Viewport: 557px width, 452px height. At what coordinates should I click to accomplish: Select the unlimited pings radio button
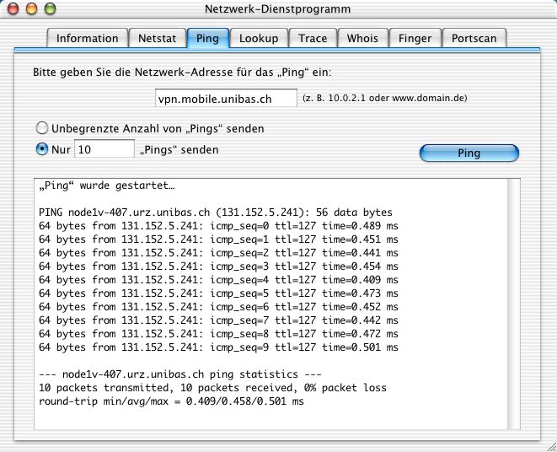pyautogui.click(x=41, y=128)
